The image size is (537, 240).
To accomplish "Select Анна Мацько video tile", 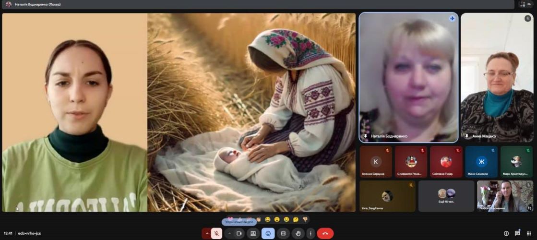I will click(x=497, y=78).
